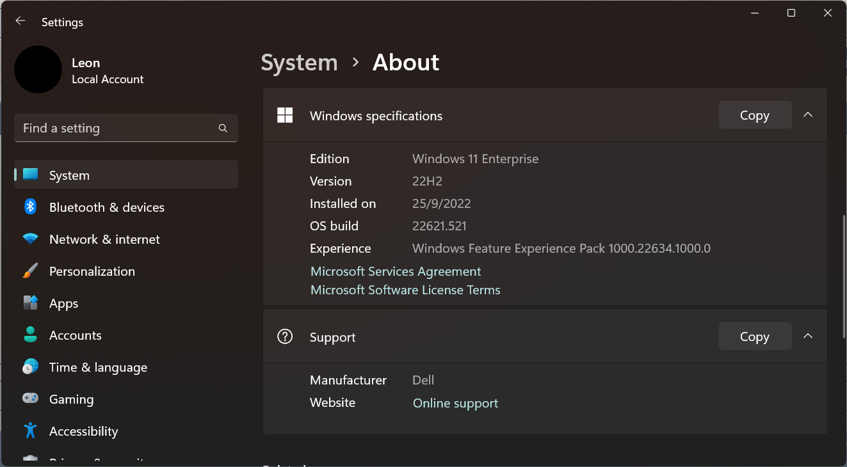
Task: Click the Leon profile avatar picture
Action: tap(38, 69)
